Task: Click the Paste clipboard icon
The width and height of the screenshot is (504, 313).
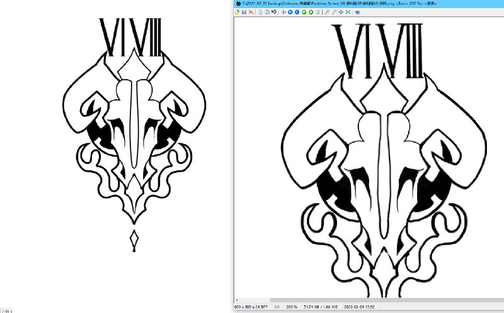Action: [267, 12]
